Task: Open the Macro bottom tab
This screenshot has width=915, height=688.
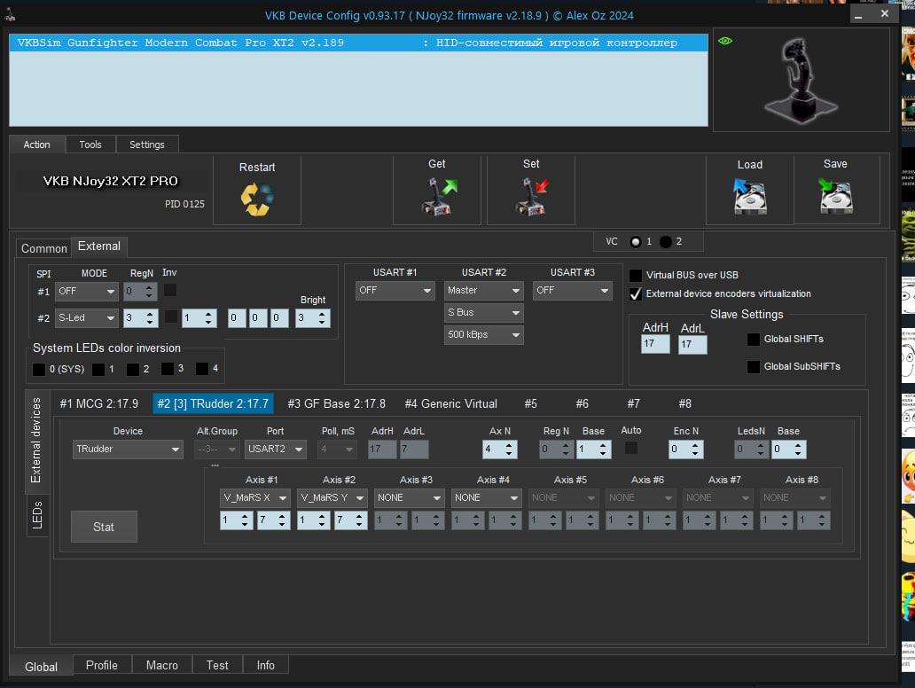Action: (x=161, y=665)
